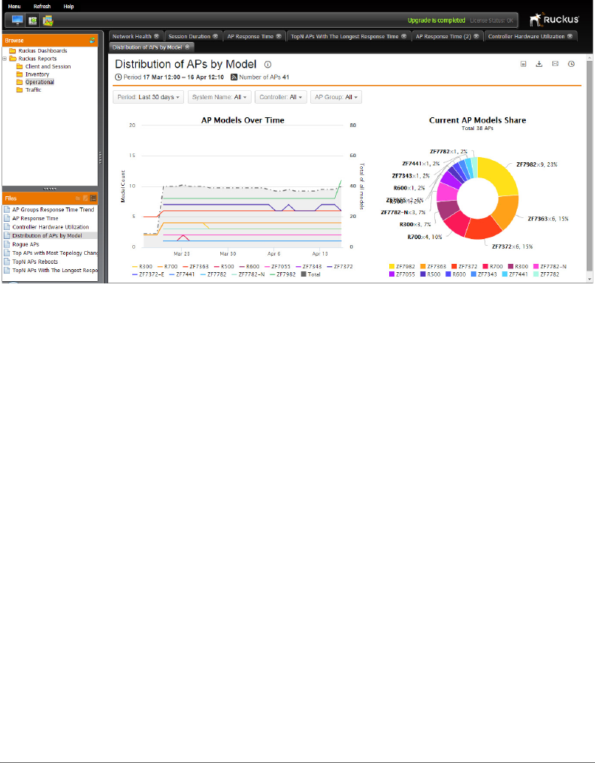
Task: Click the edit icon in Files header
Action: pos(86,198)
